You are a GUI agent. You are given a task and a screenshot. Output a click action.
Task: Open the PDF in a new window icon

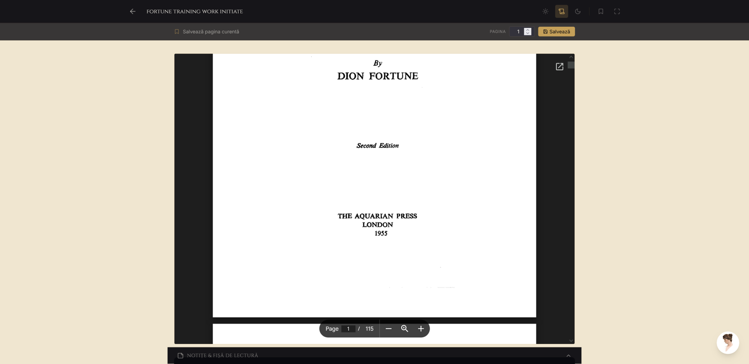[559, 67]
